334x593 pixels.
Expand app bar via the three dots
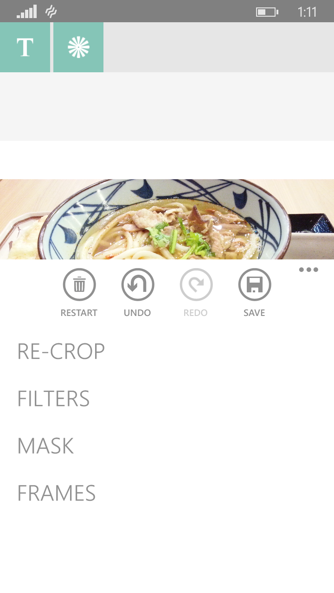click(x=308, y=270)
